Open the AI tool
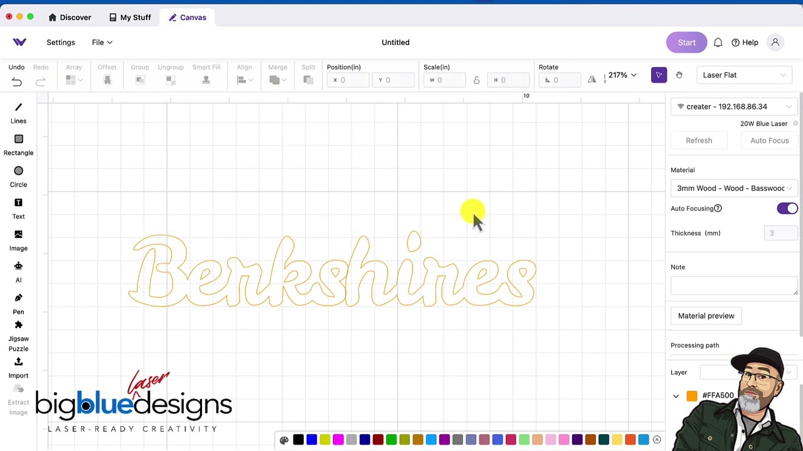The width and height of the screenshot is (803, 451). point(18,272)
